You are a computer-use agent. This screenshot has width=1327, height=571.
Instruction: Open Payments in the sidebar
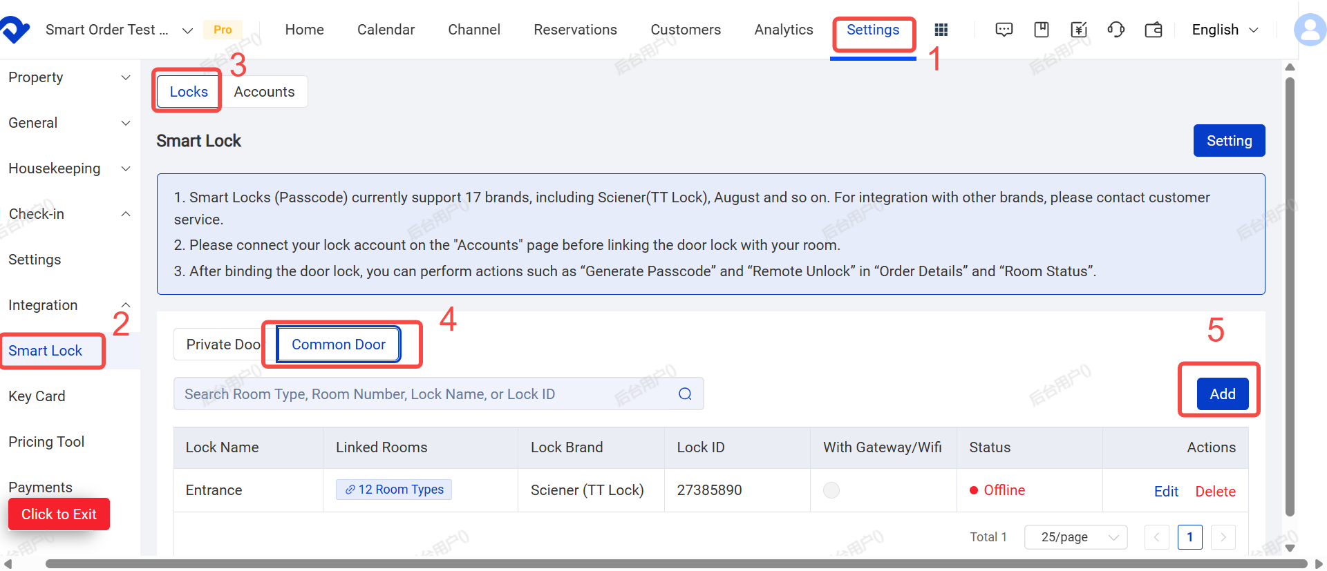pyautogui.click(x=40, y=487)
